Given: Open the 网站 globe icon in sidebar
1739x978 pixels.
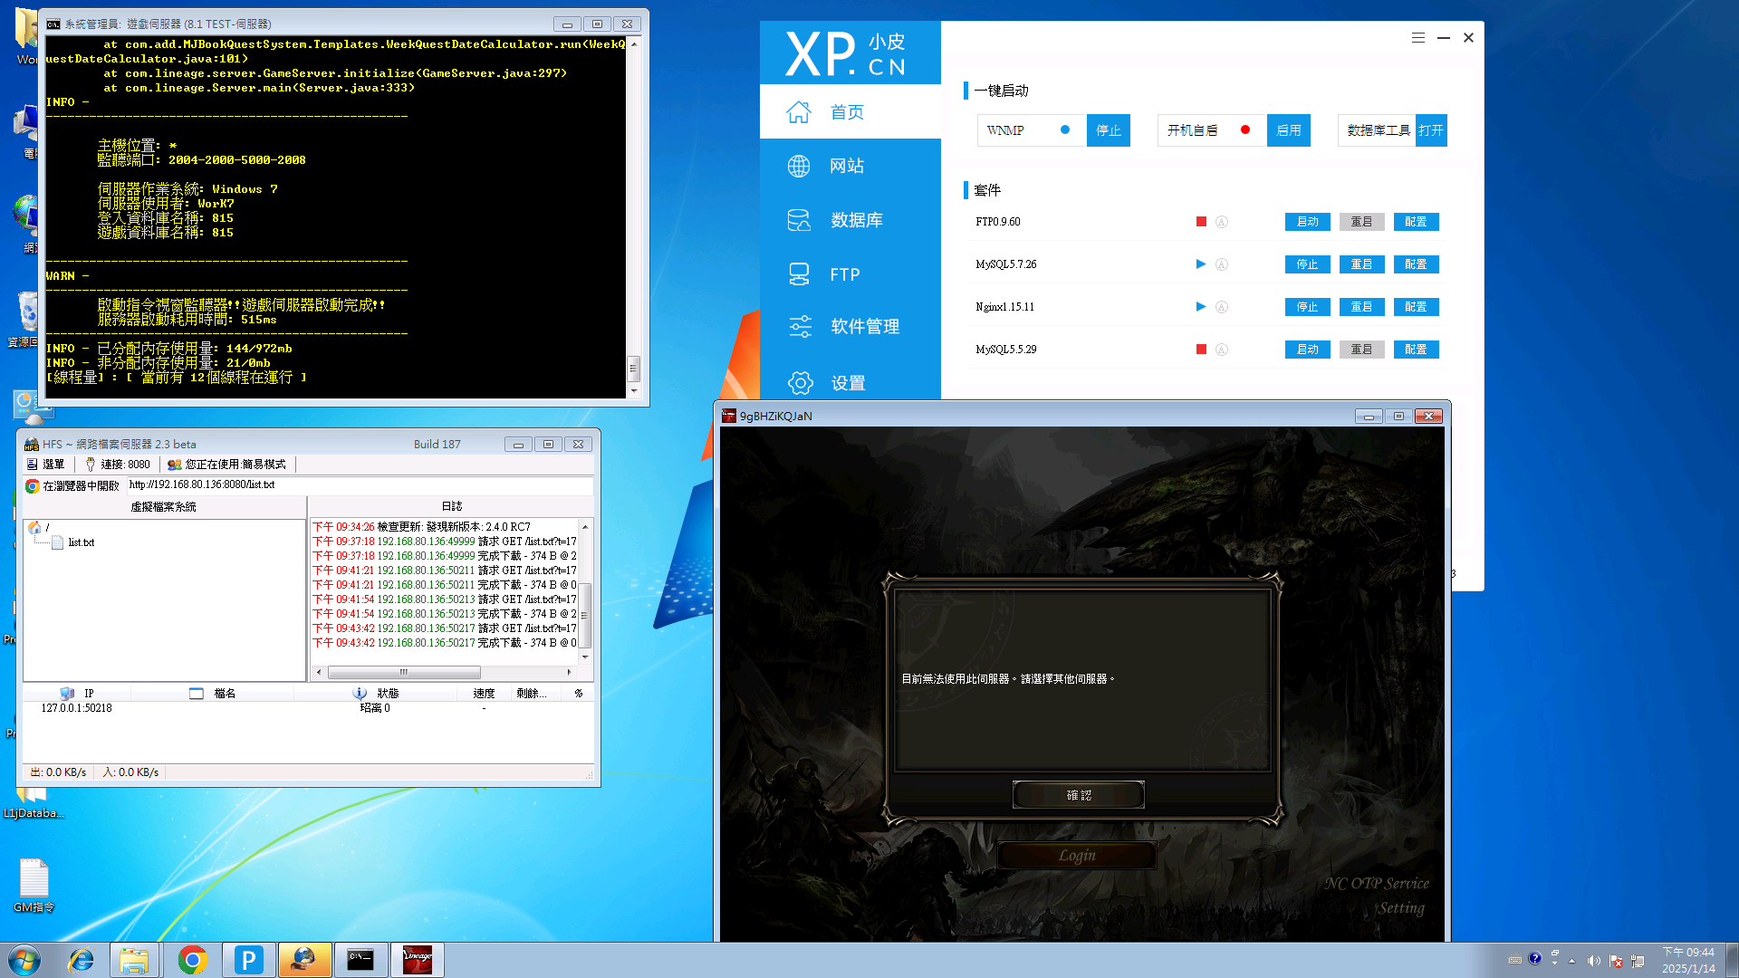Looking at the screenshot, I should click(x=798, y=167).
